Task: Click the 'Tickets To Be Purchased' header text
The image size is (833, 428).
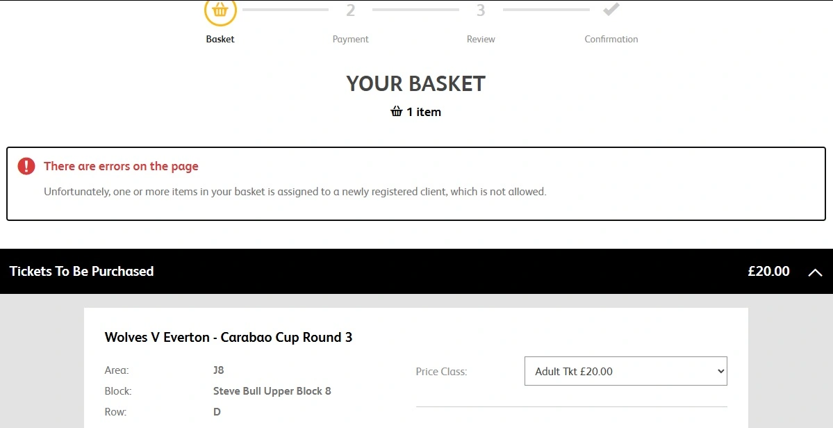Action: [82, 271]
